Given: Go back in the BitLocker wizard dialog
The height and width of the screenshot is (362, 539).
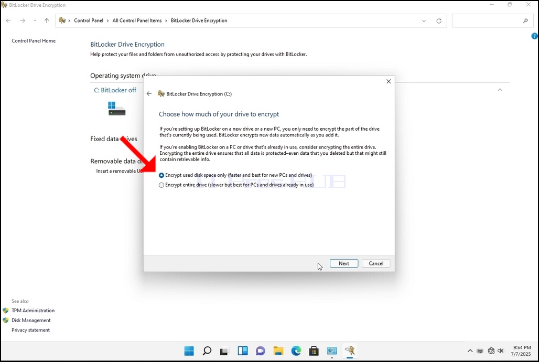Looking at the screenshot, I should click(149, 93).
